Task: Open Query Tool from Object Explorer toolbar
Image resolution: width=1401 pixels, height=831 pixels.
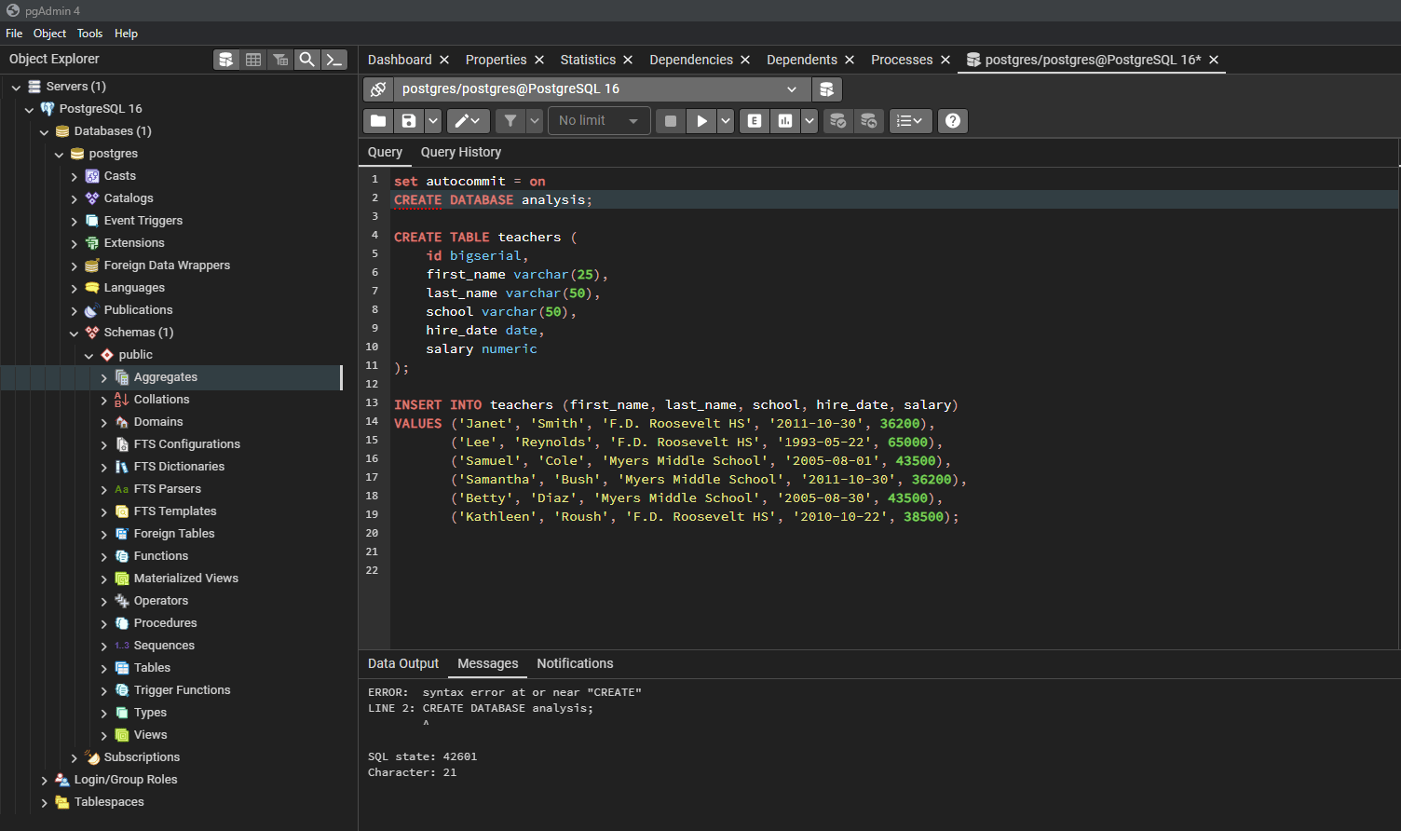Action: pyautogui.click(x=225, y=60)
